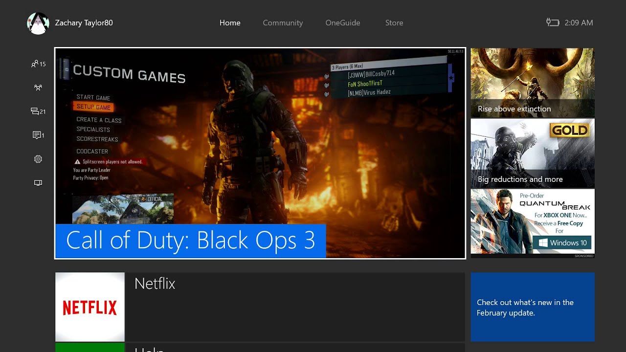Viewport: 626px width, 352px height.
Task: Open the Party icon in sidebar
Action: (38, 88)
